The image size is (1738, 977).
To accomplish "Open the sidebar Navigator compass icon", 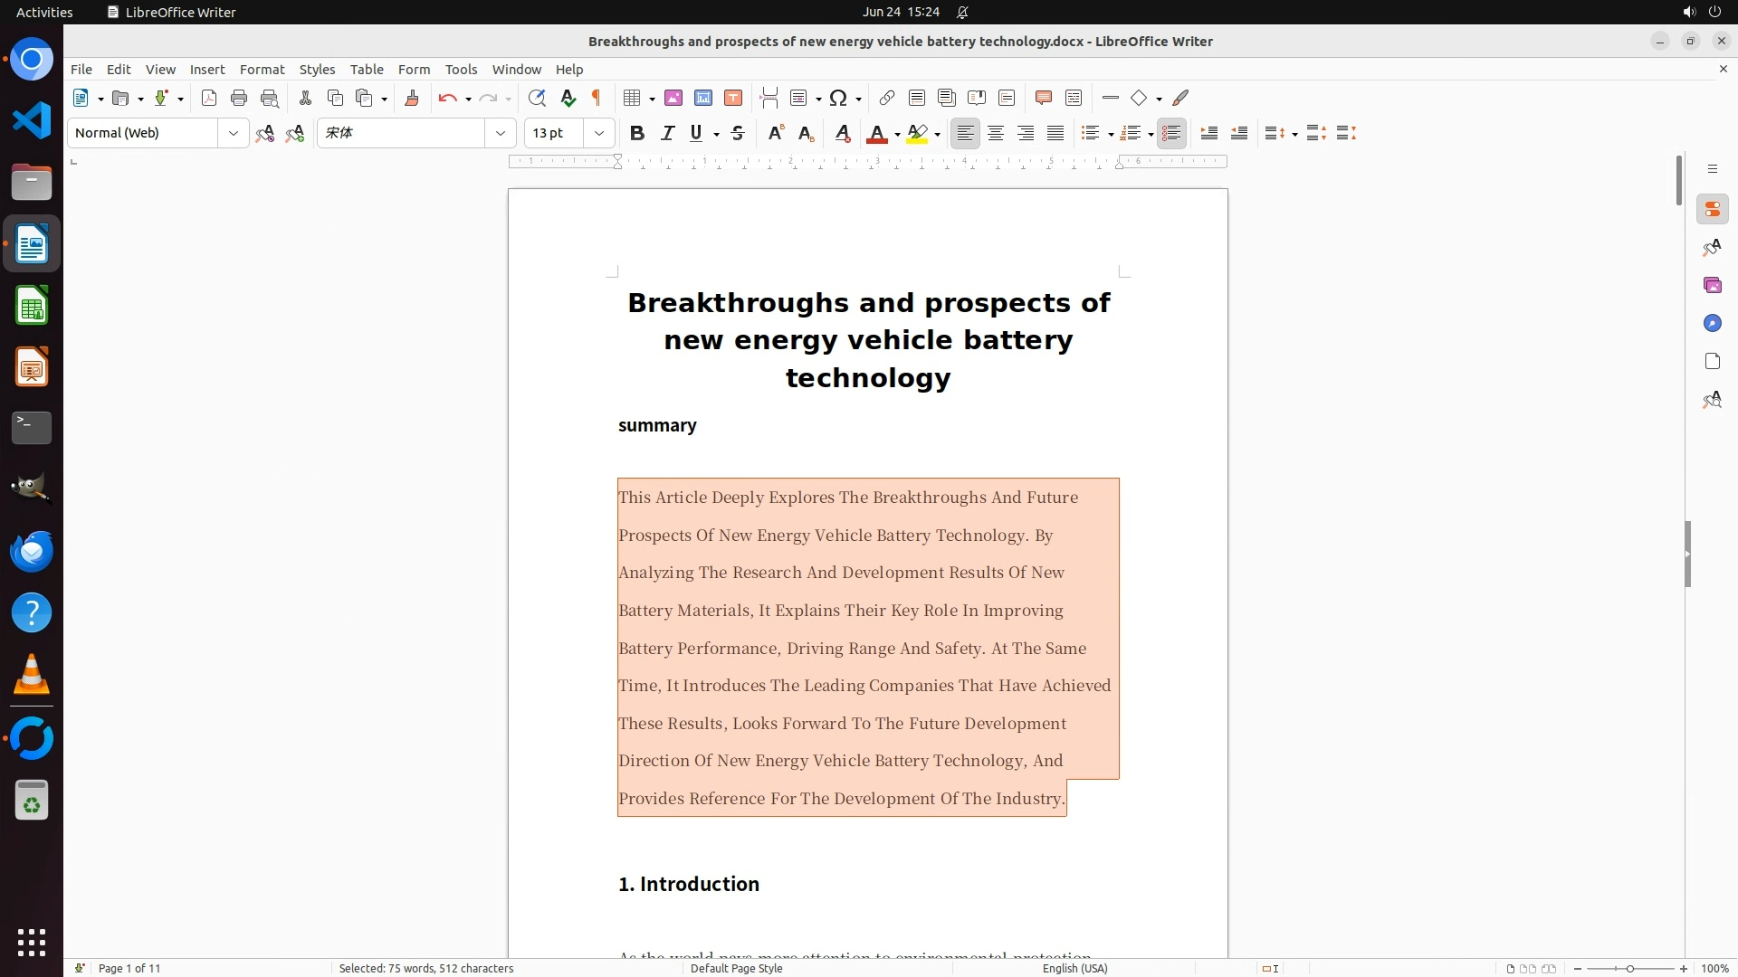I will [1712, 323].
